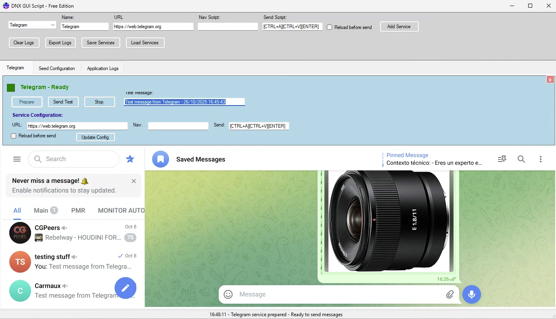Toggle Service Configuration Reload before send
The image size is (556, 319).
tap(13, 136)
